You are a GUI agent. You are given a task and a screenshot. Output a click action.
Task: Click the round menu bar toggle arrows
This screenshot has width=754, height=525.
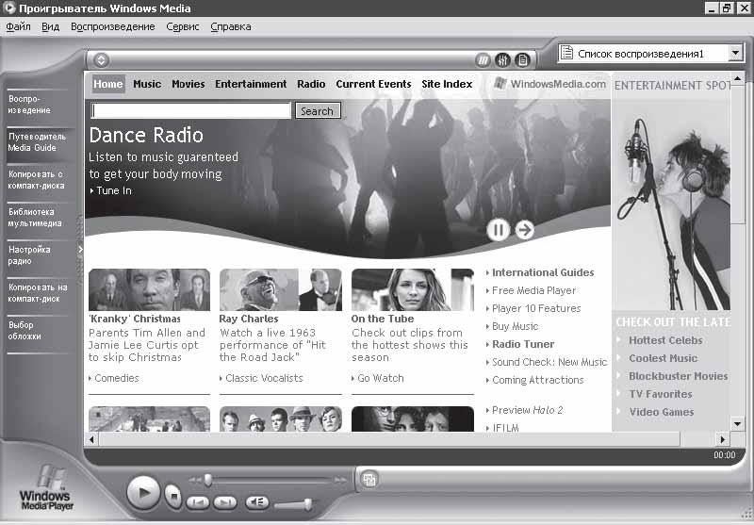101,60
